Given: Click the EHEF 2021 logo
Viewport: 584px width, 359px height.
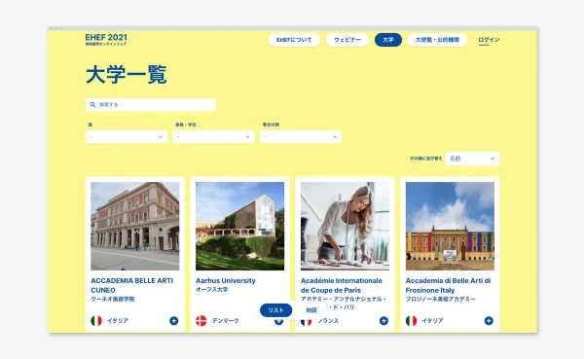Looking at the screenshot, I should [106, 39].
